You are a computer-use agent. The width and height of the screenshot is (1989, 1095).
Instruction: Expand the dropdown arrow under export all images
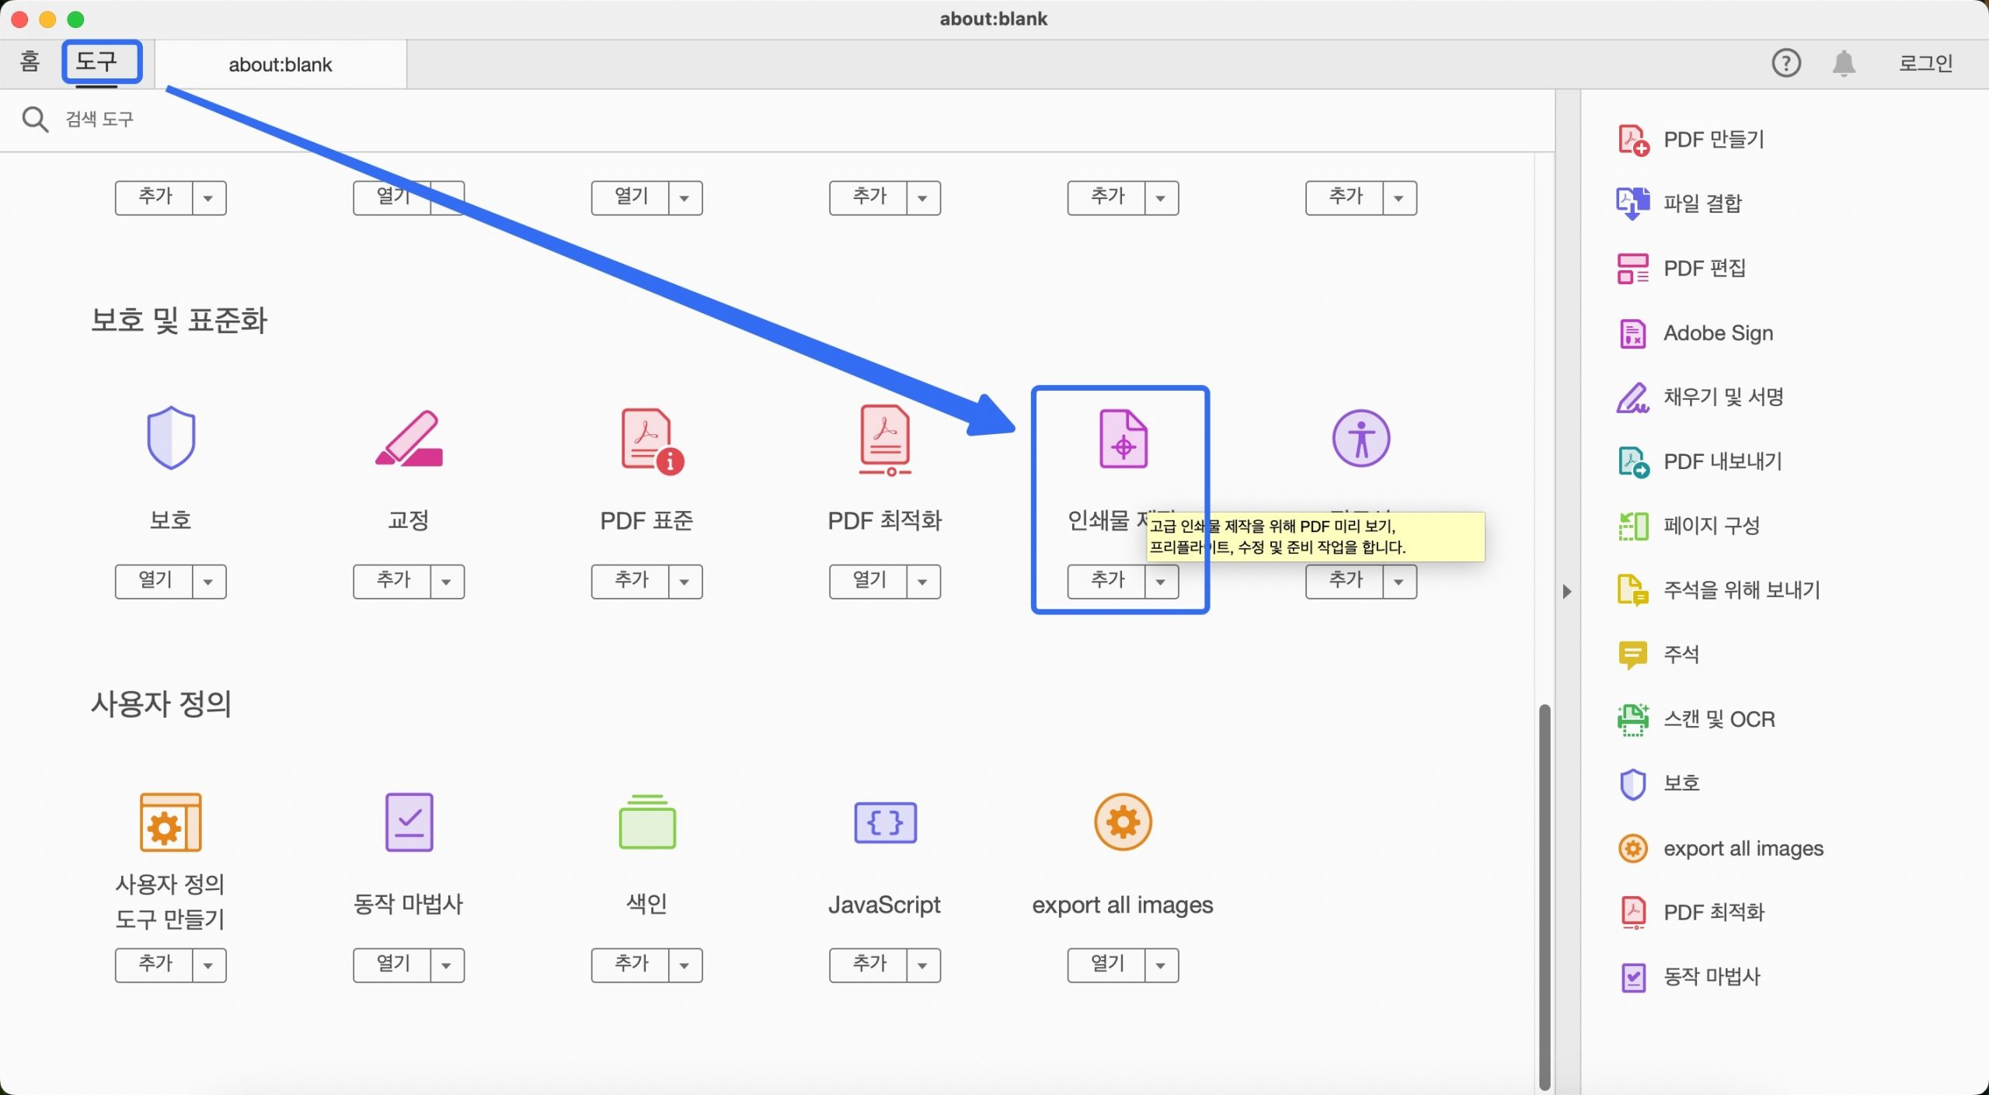tap(1162, 965)
